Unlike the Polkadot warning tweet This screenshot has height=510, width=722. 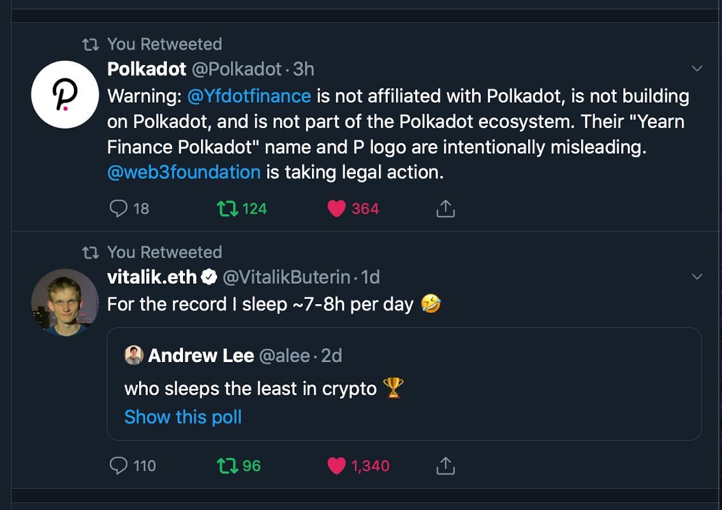pyautogui.click(x=336, y=208)
